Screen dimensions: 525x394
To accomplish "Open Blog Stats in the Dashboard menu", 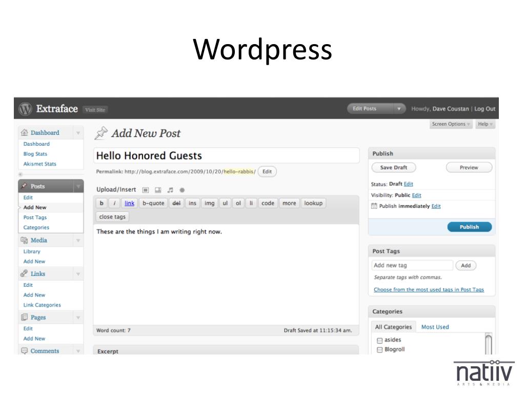I will click(35, 154).
